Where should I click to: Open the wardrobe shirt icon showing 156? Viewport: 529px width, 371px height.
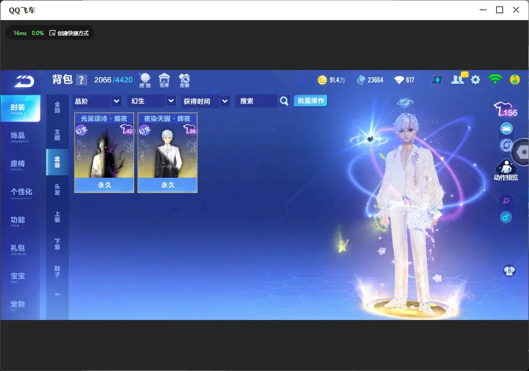(x=505, y=110)
